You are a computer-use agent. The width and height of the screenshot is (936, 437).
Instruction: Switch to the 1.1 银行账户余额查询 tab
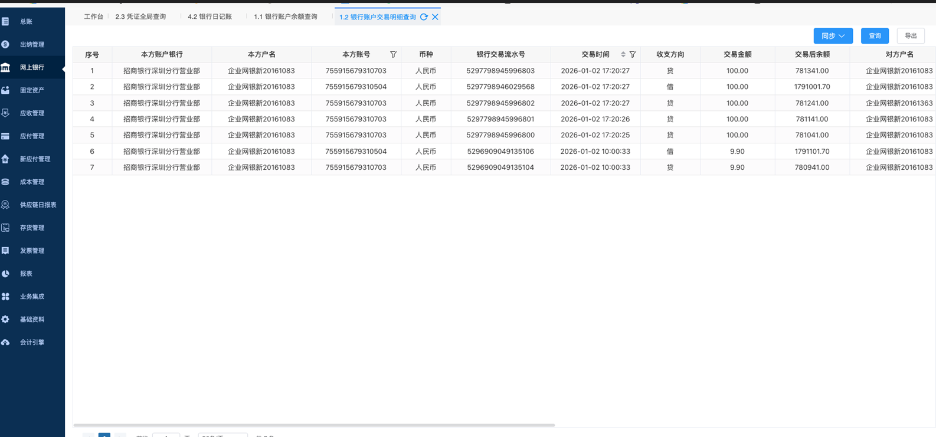(285, 17)
